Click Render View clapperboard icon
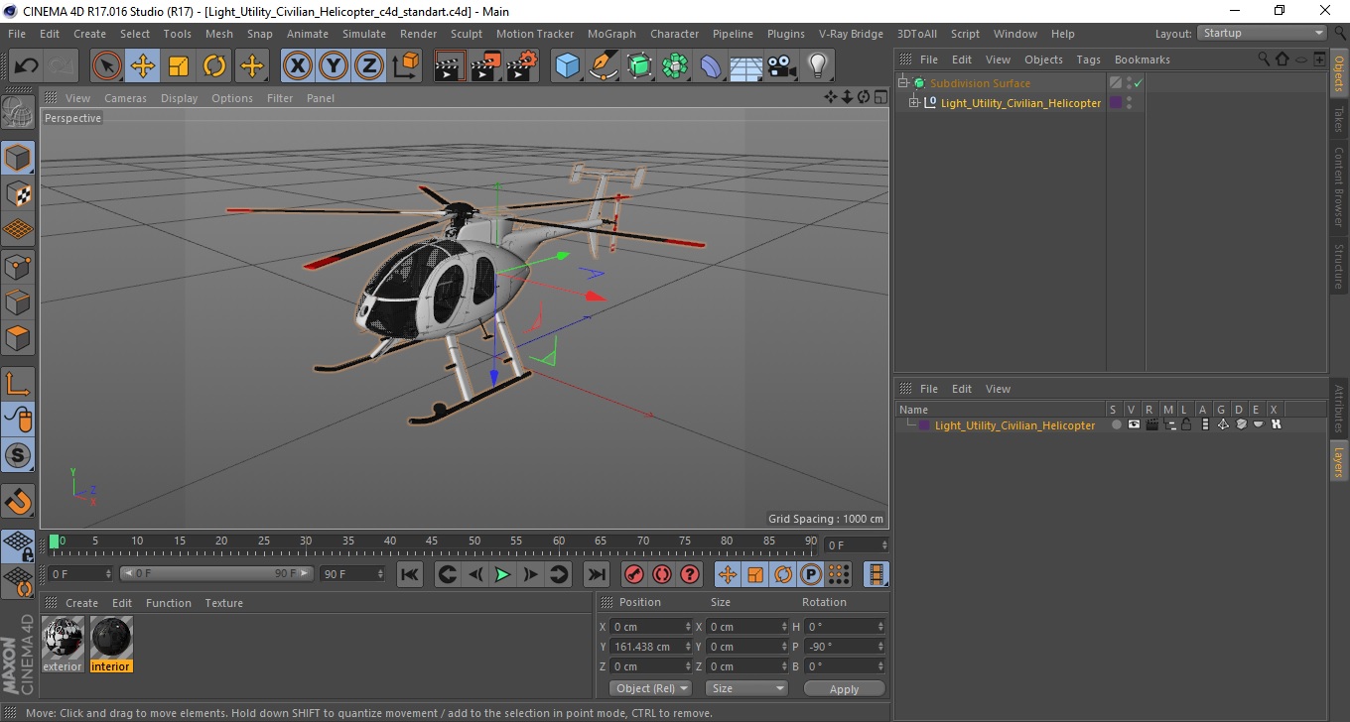1350x722 pixels. pyautogui.click(x=451, y=66)
